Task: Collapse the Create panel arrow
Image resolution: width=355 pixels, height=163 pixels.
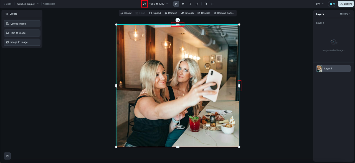Action: [x=7, y=14]
